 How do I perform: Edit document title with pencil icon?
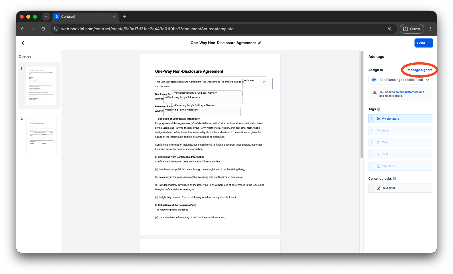[260, 43]
